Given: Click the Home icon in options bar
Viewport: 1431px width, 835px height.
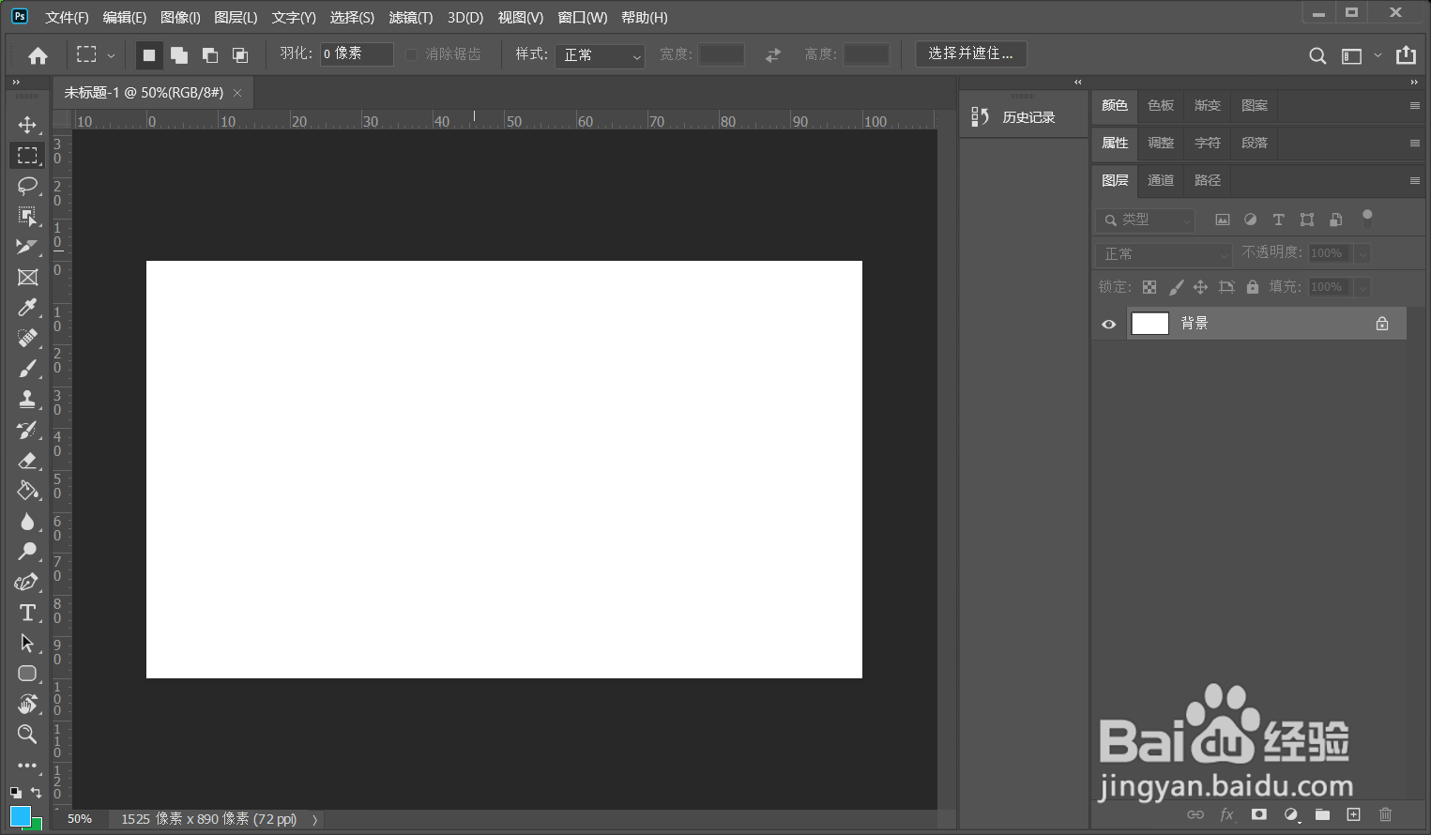Looking at the screenshot, I should pyautogui.click(x=38, y=55).
